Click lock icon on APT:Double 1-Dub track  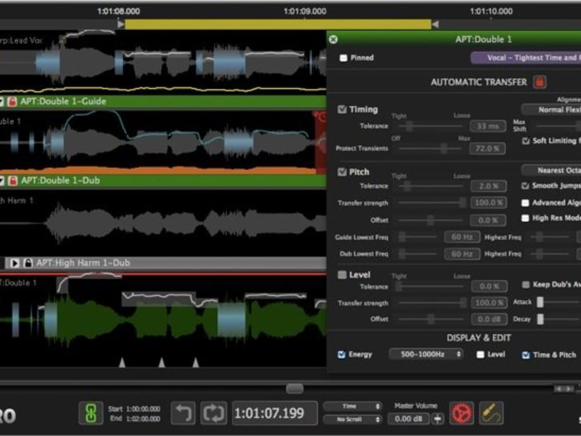click(x=12, y=180)
